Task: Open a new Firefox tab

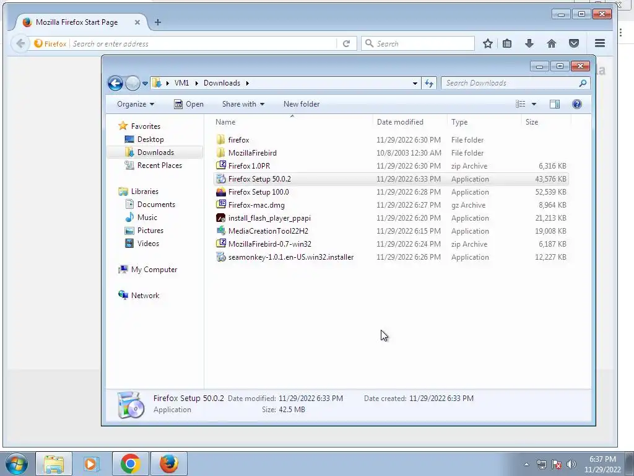Action: (158, 22)
